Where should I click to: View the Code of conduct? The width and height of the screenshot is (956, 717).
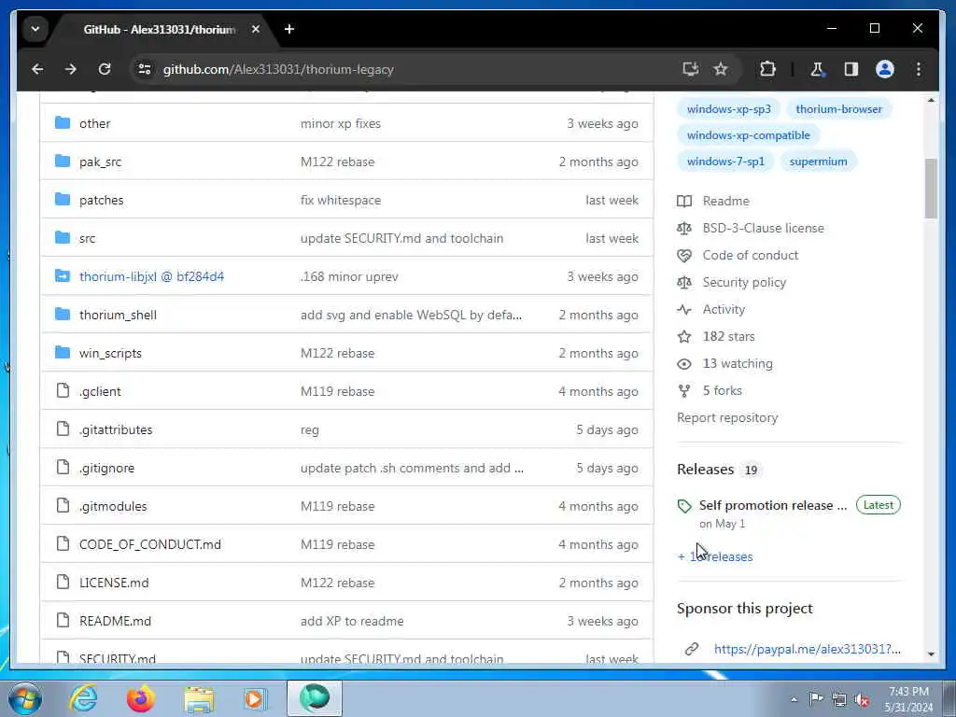(750, 256)
